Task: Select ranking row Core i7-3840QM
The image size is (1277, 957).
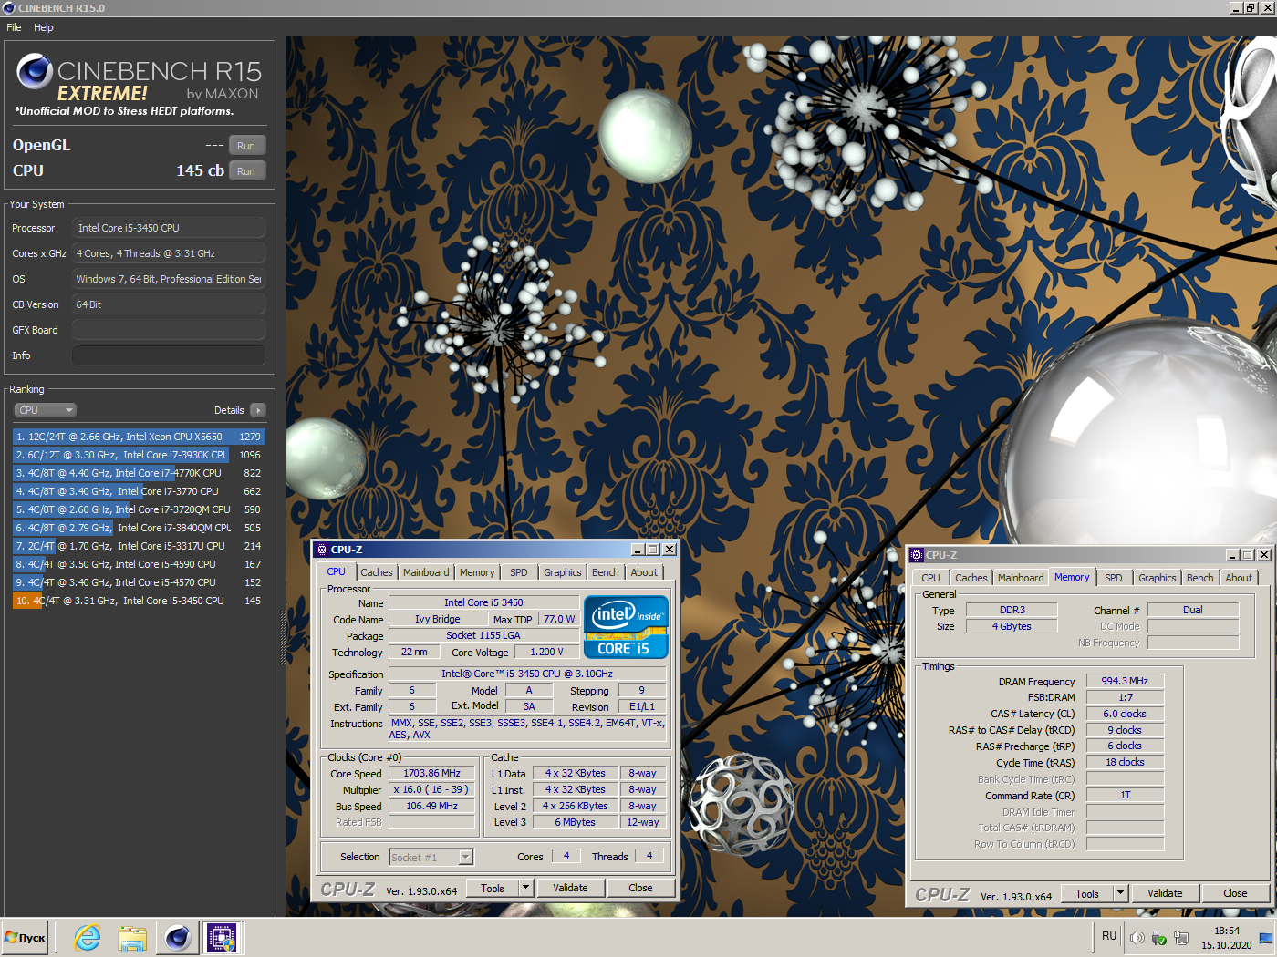Action: click(x=139, y=528)
